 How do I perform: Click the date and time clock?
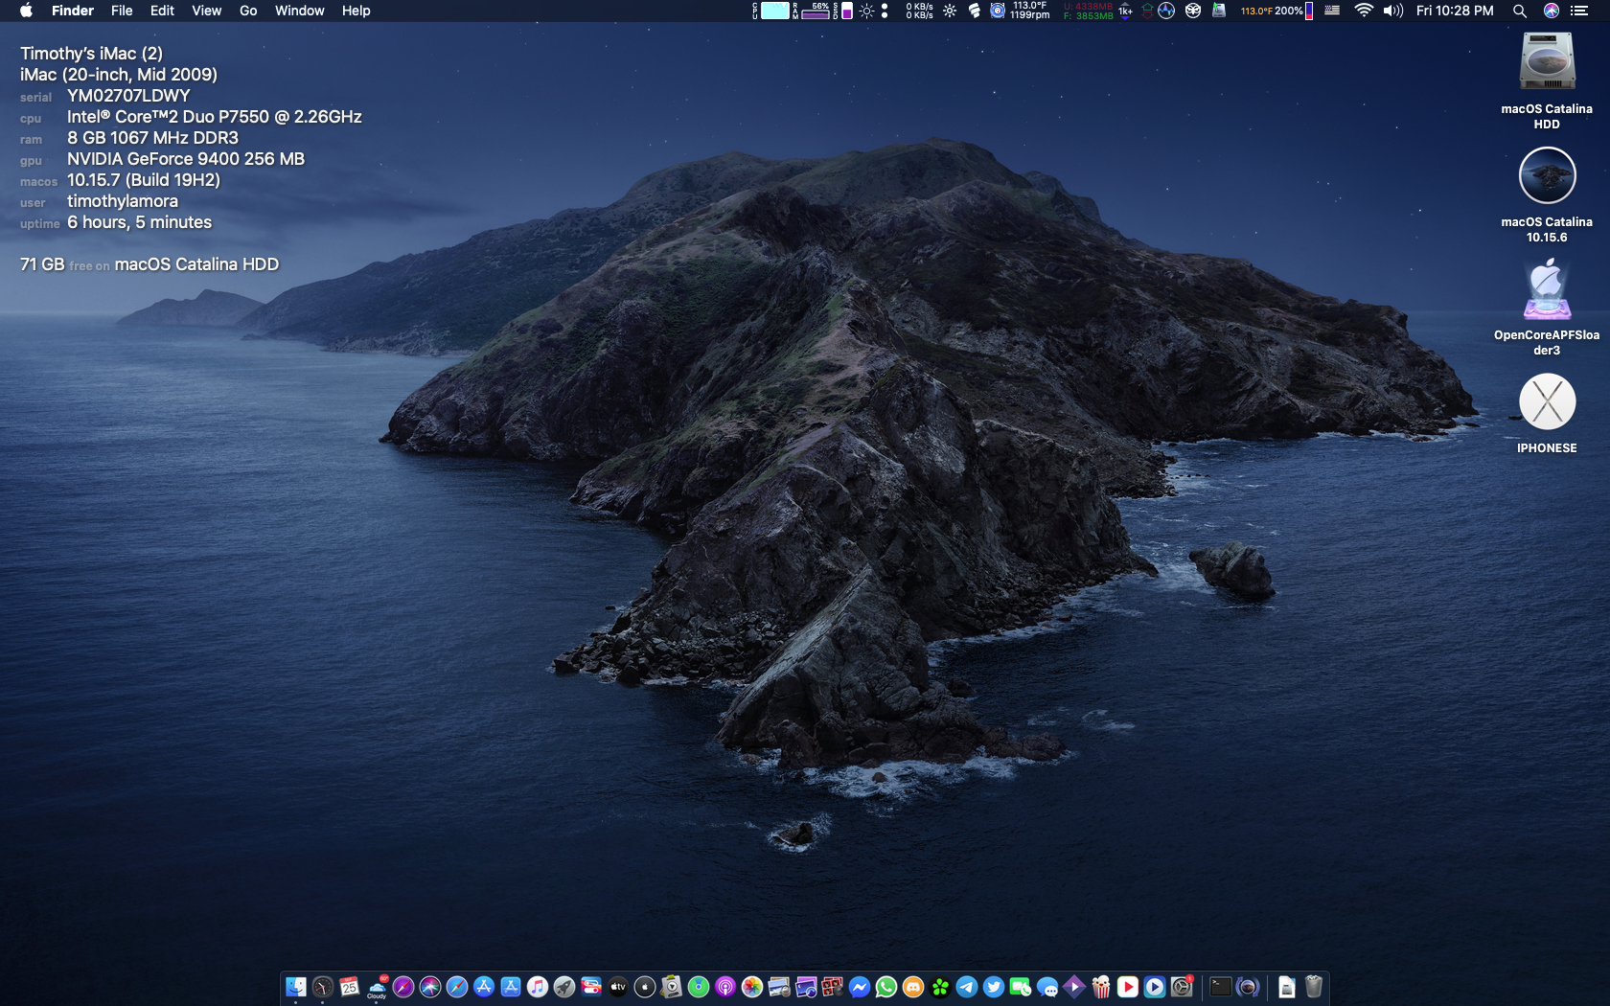click(1454, 11)
